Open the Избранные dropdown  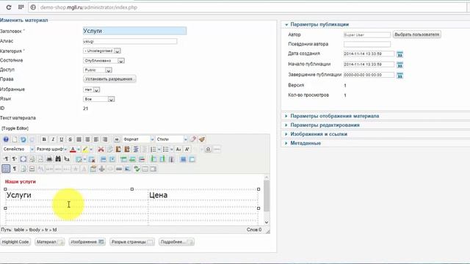pyautogui.click(x=91, y=89)
